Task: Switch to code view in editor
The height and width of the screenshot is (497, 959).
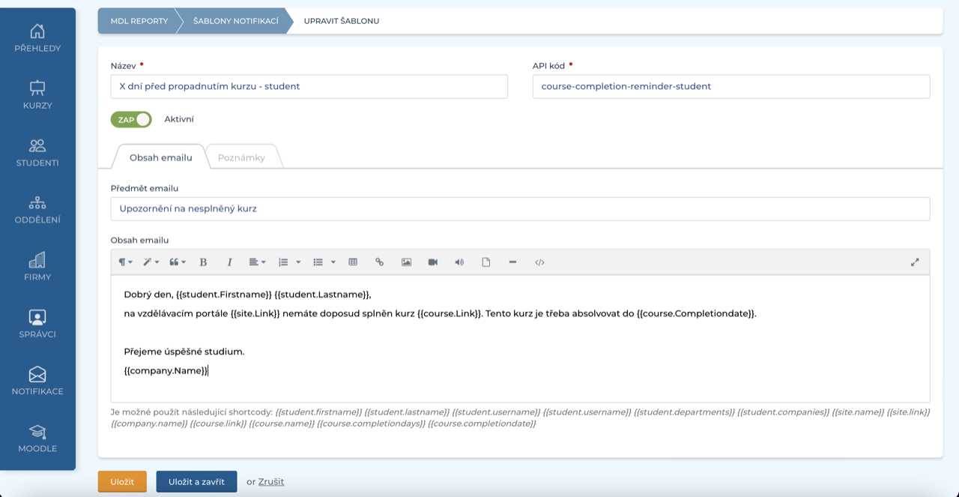Action: click(x=539, y=262)
